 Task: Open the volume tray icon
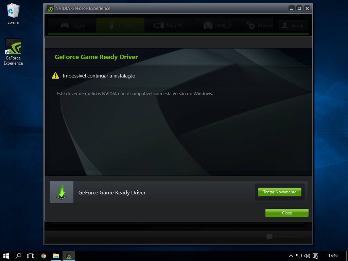click(x=307, y=256)
